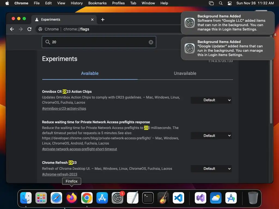This screenshot has width=279, height=209.
Task: Click the Chrome icon in the dock
Action: [x=87, y=198]
